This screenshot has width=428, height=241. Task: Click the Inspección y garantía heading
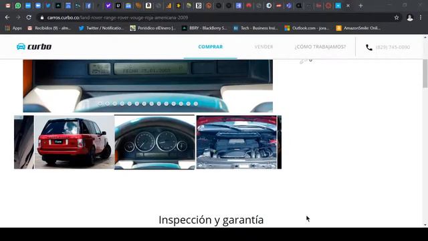211,220
